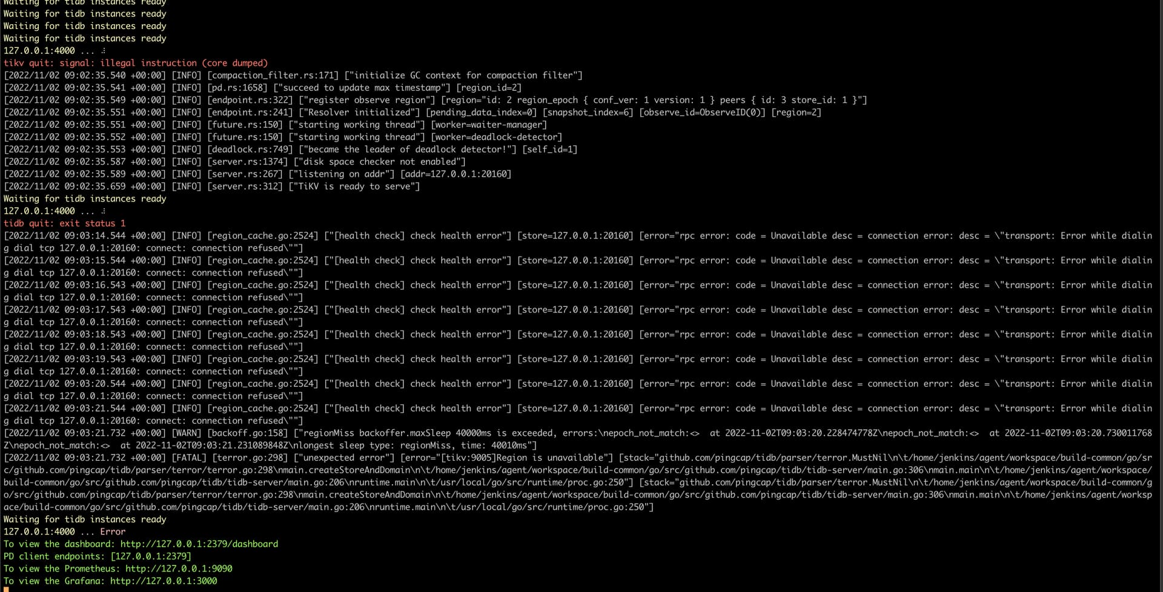Click the worker=waiter-manager thread log line
1163x592 pixels.
pyautogui.click(x=275, y=125)
